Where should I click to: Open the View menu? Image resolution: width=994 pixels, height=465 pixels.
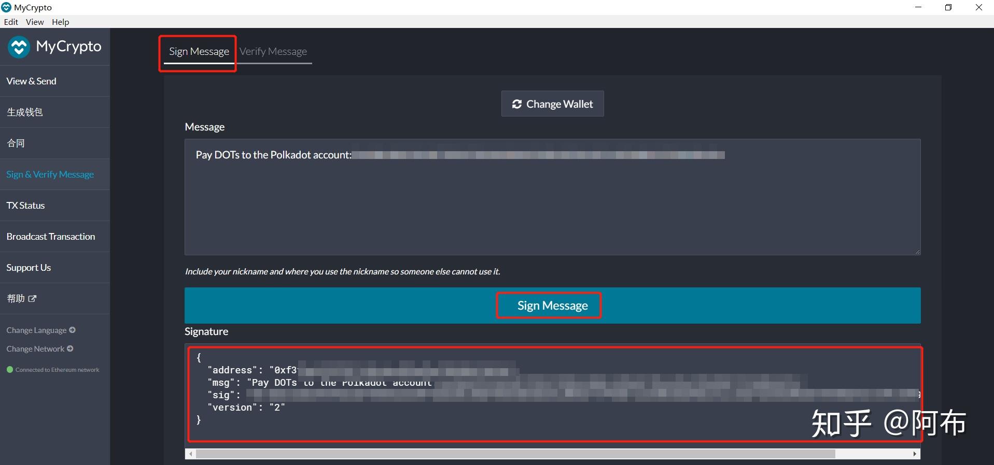[x=35, y=22]
